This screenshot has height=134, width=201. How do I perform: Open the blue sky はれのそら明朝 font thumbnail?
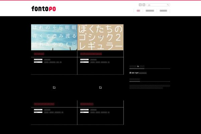(54, 37)
